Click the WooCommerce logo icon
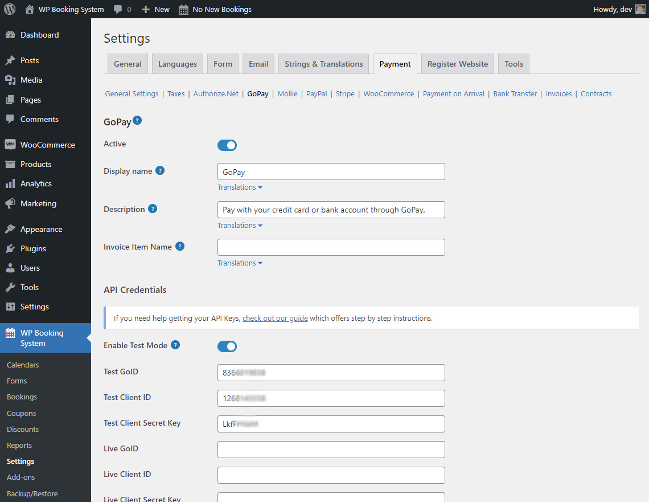The height and width of the screenshot is (502, 649). click(10, 145)
